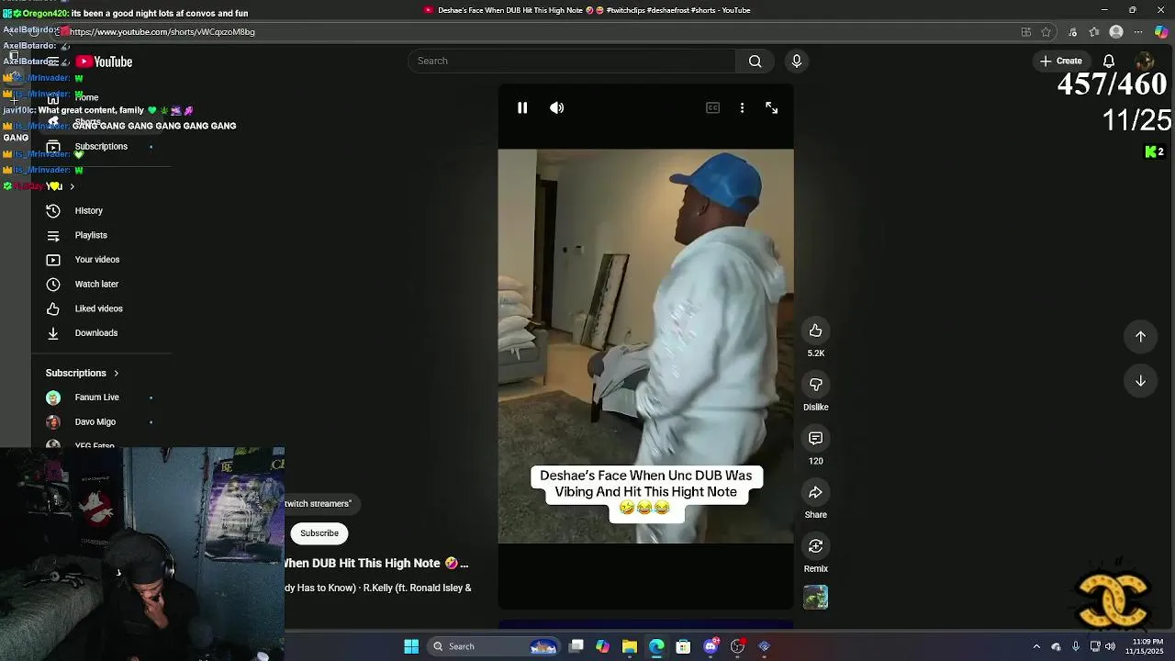Open Edge split screen icon
1175x661 pixels.
coord(1025,32)
